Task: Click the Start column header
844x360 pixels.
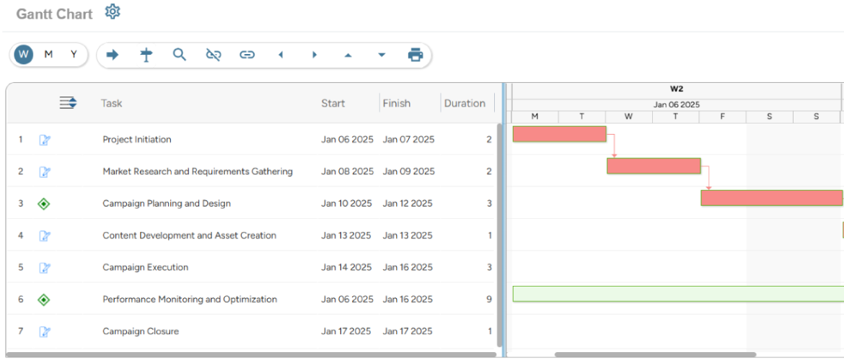Action: pyautogui.click(x=333, y=103)
